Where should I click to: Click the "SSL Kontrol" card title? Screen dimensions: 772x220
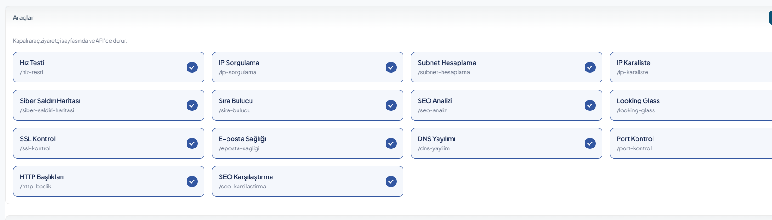pyautogui.click(x=38, y=139)
